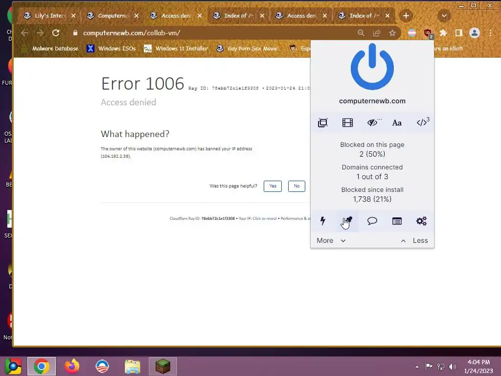The height and width of the screenshot is (376, 501).
Task: Enter element picker eyedropper mode
Action: coord(347,221)
